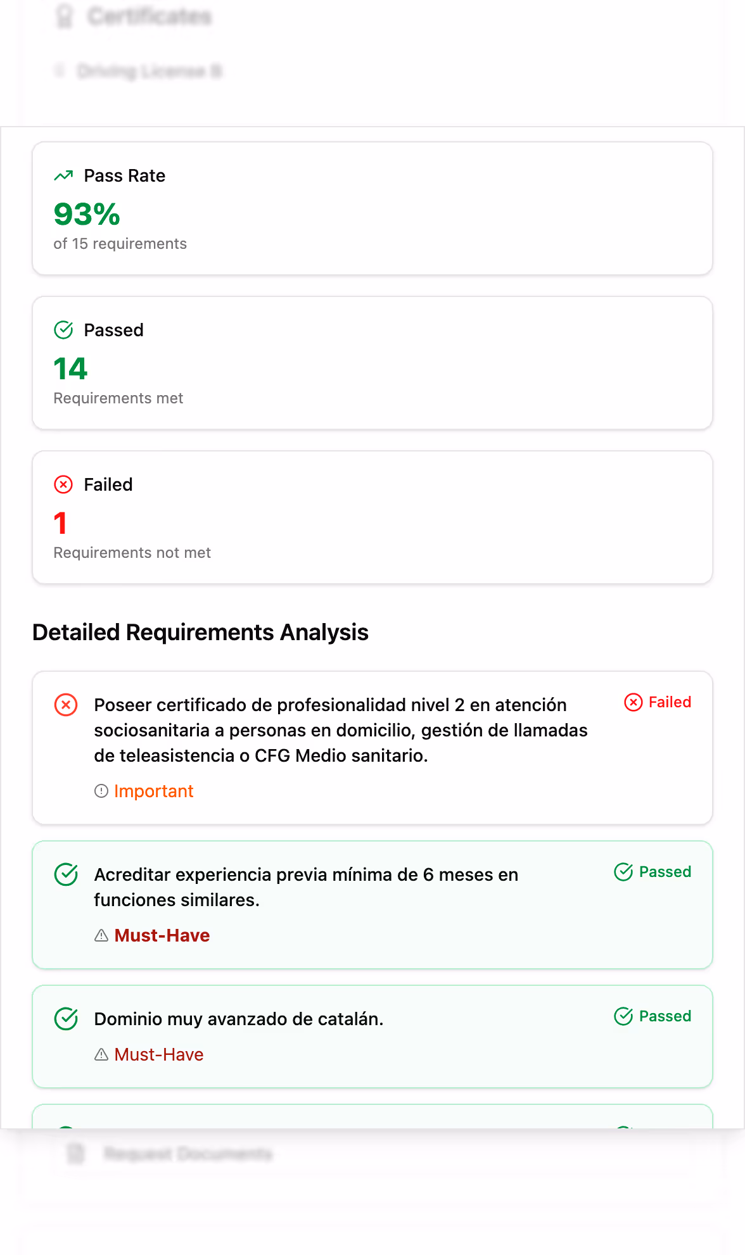
Task: Expand the Driving License B entry
Action: tap(150, 72)
